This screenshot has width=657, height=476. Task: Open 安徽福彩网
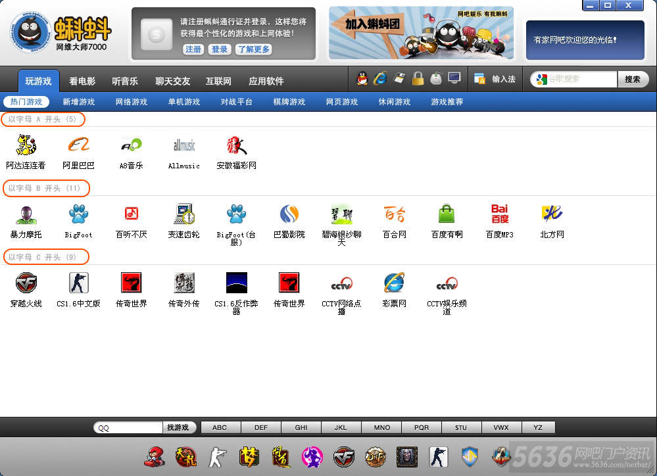(x=236, y=152)
